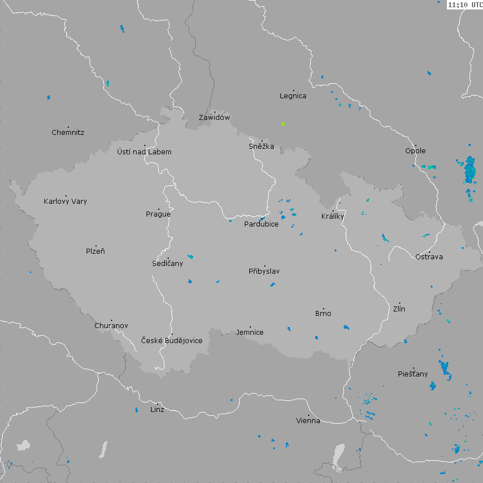
Task: Click the Ostrava city label
Action: click(x=429, y=257)
